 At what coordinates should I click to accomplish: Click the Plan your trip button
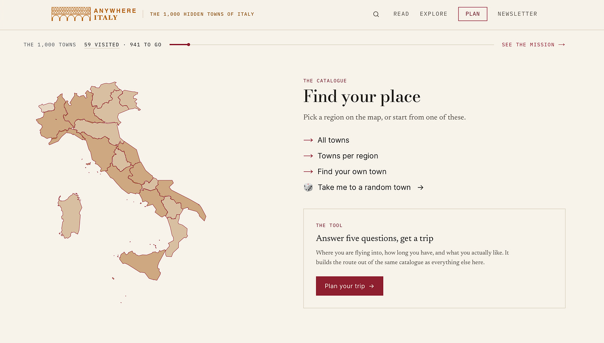pos(349,286)
